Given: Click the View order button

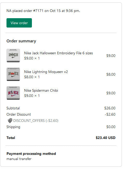Looking at the screenshot, I should [x=19, y=23].
